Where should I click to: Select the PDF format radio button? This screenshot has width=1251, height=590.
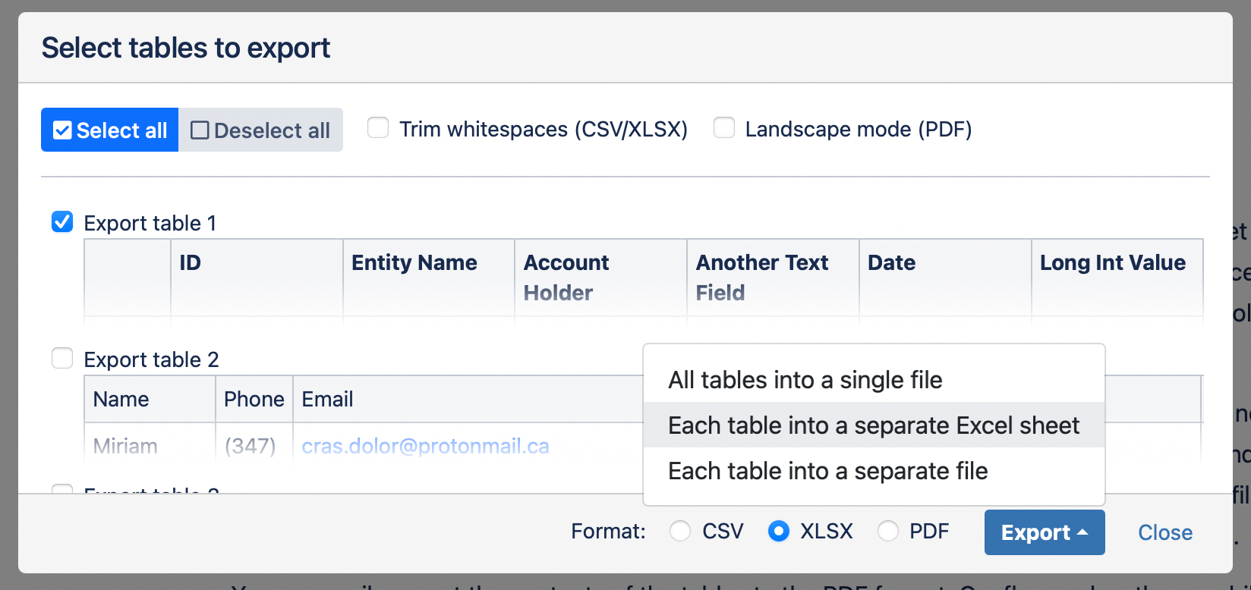(x=888, y=531)
